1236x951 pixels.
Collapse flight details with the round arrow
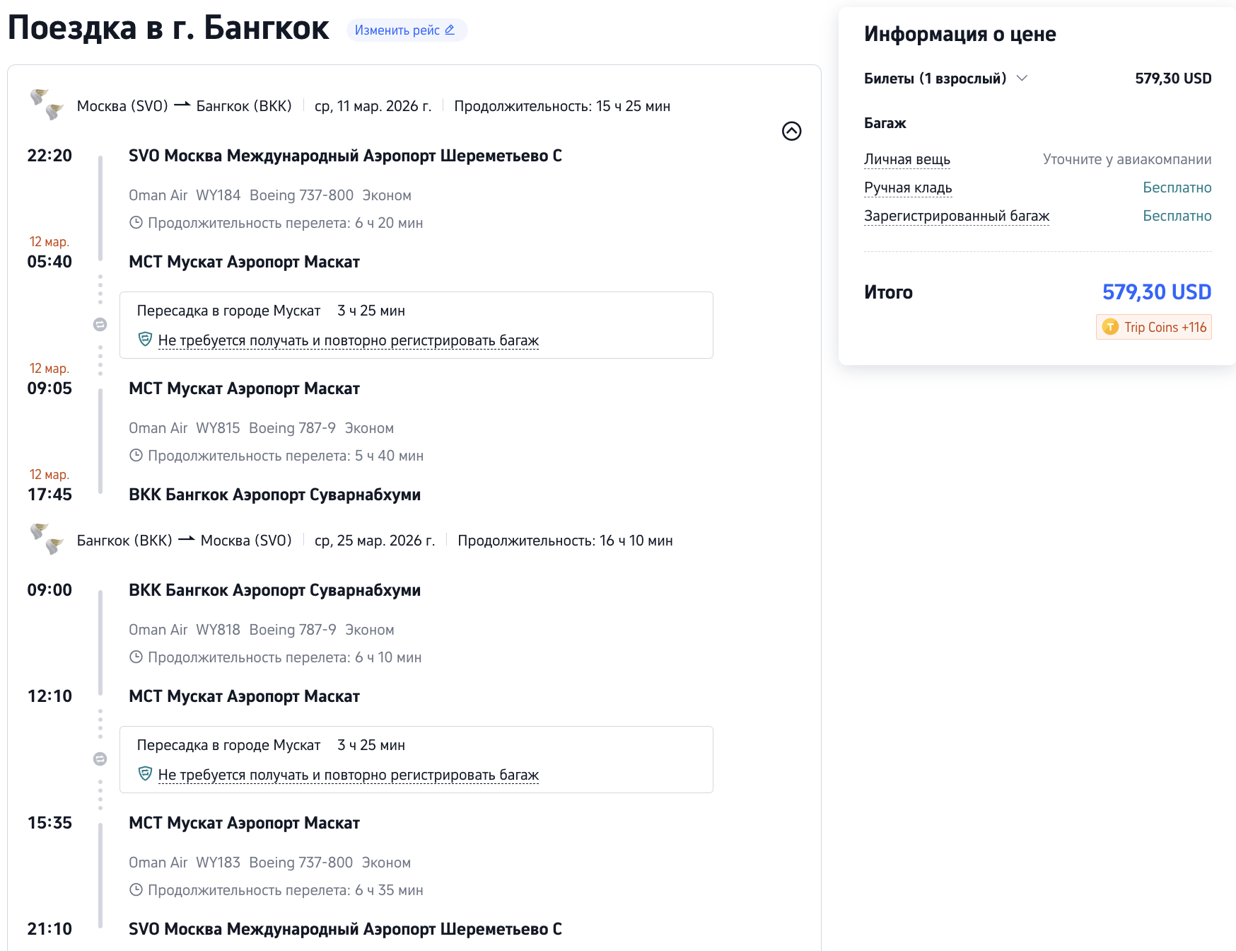pyautogui.click(x=791, y=131)
